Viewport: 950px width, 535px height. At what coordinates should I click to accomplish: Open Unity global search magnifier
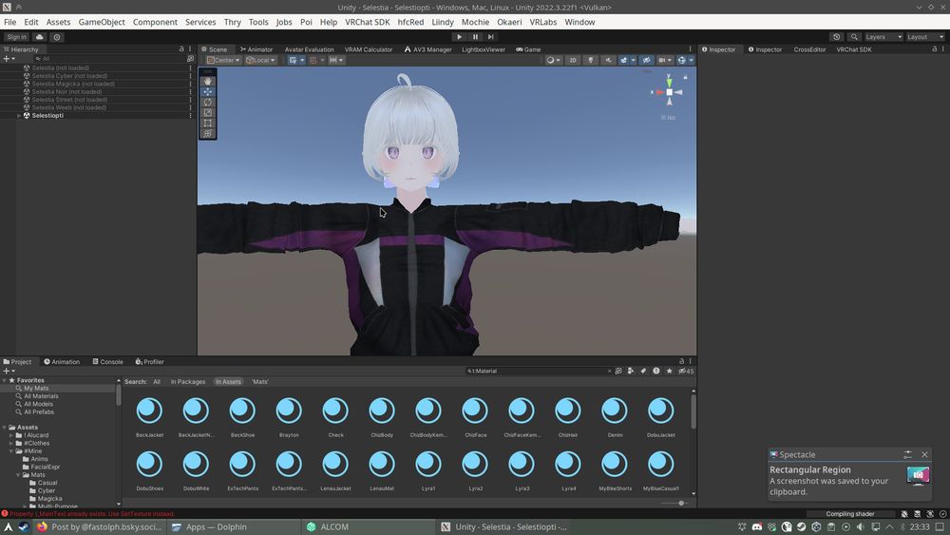click(x=854, y=37)
